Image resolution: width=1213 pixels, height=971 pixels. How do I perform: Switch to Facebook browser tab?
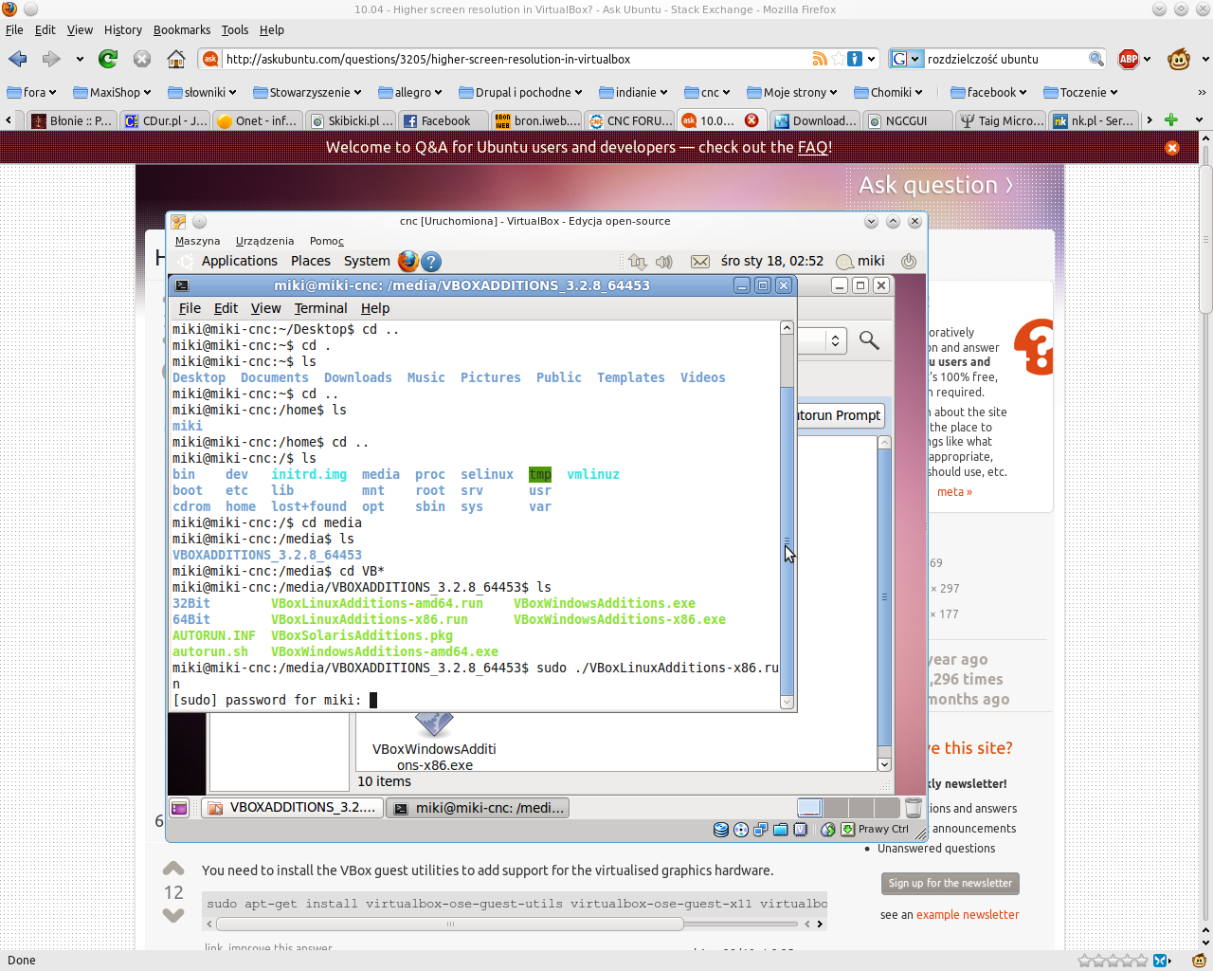pyautogui.click(x=444, y=120)
